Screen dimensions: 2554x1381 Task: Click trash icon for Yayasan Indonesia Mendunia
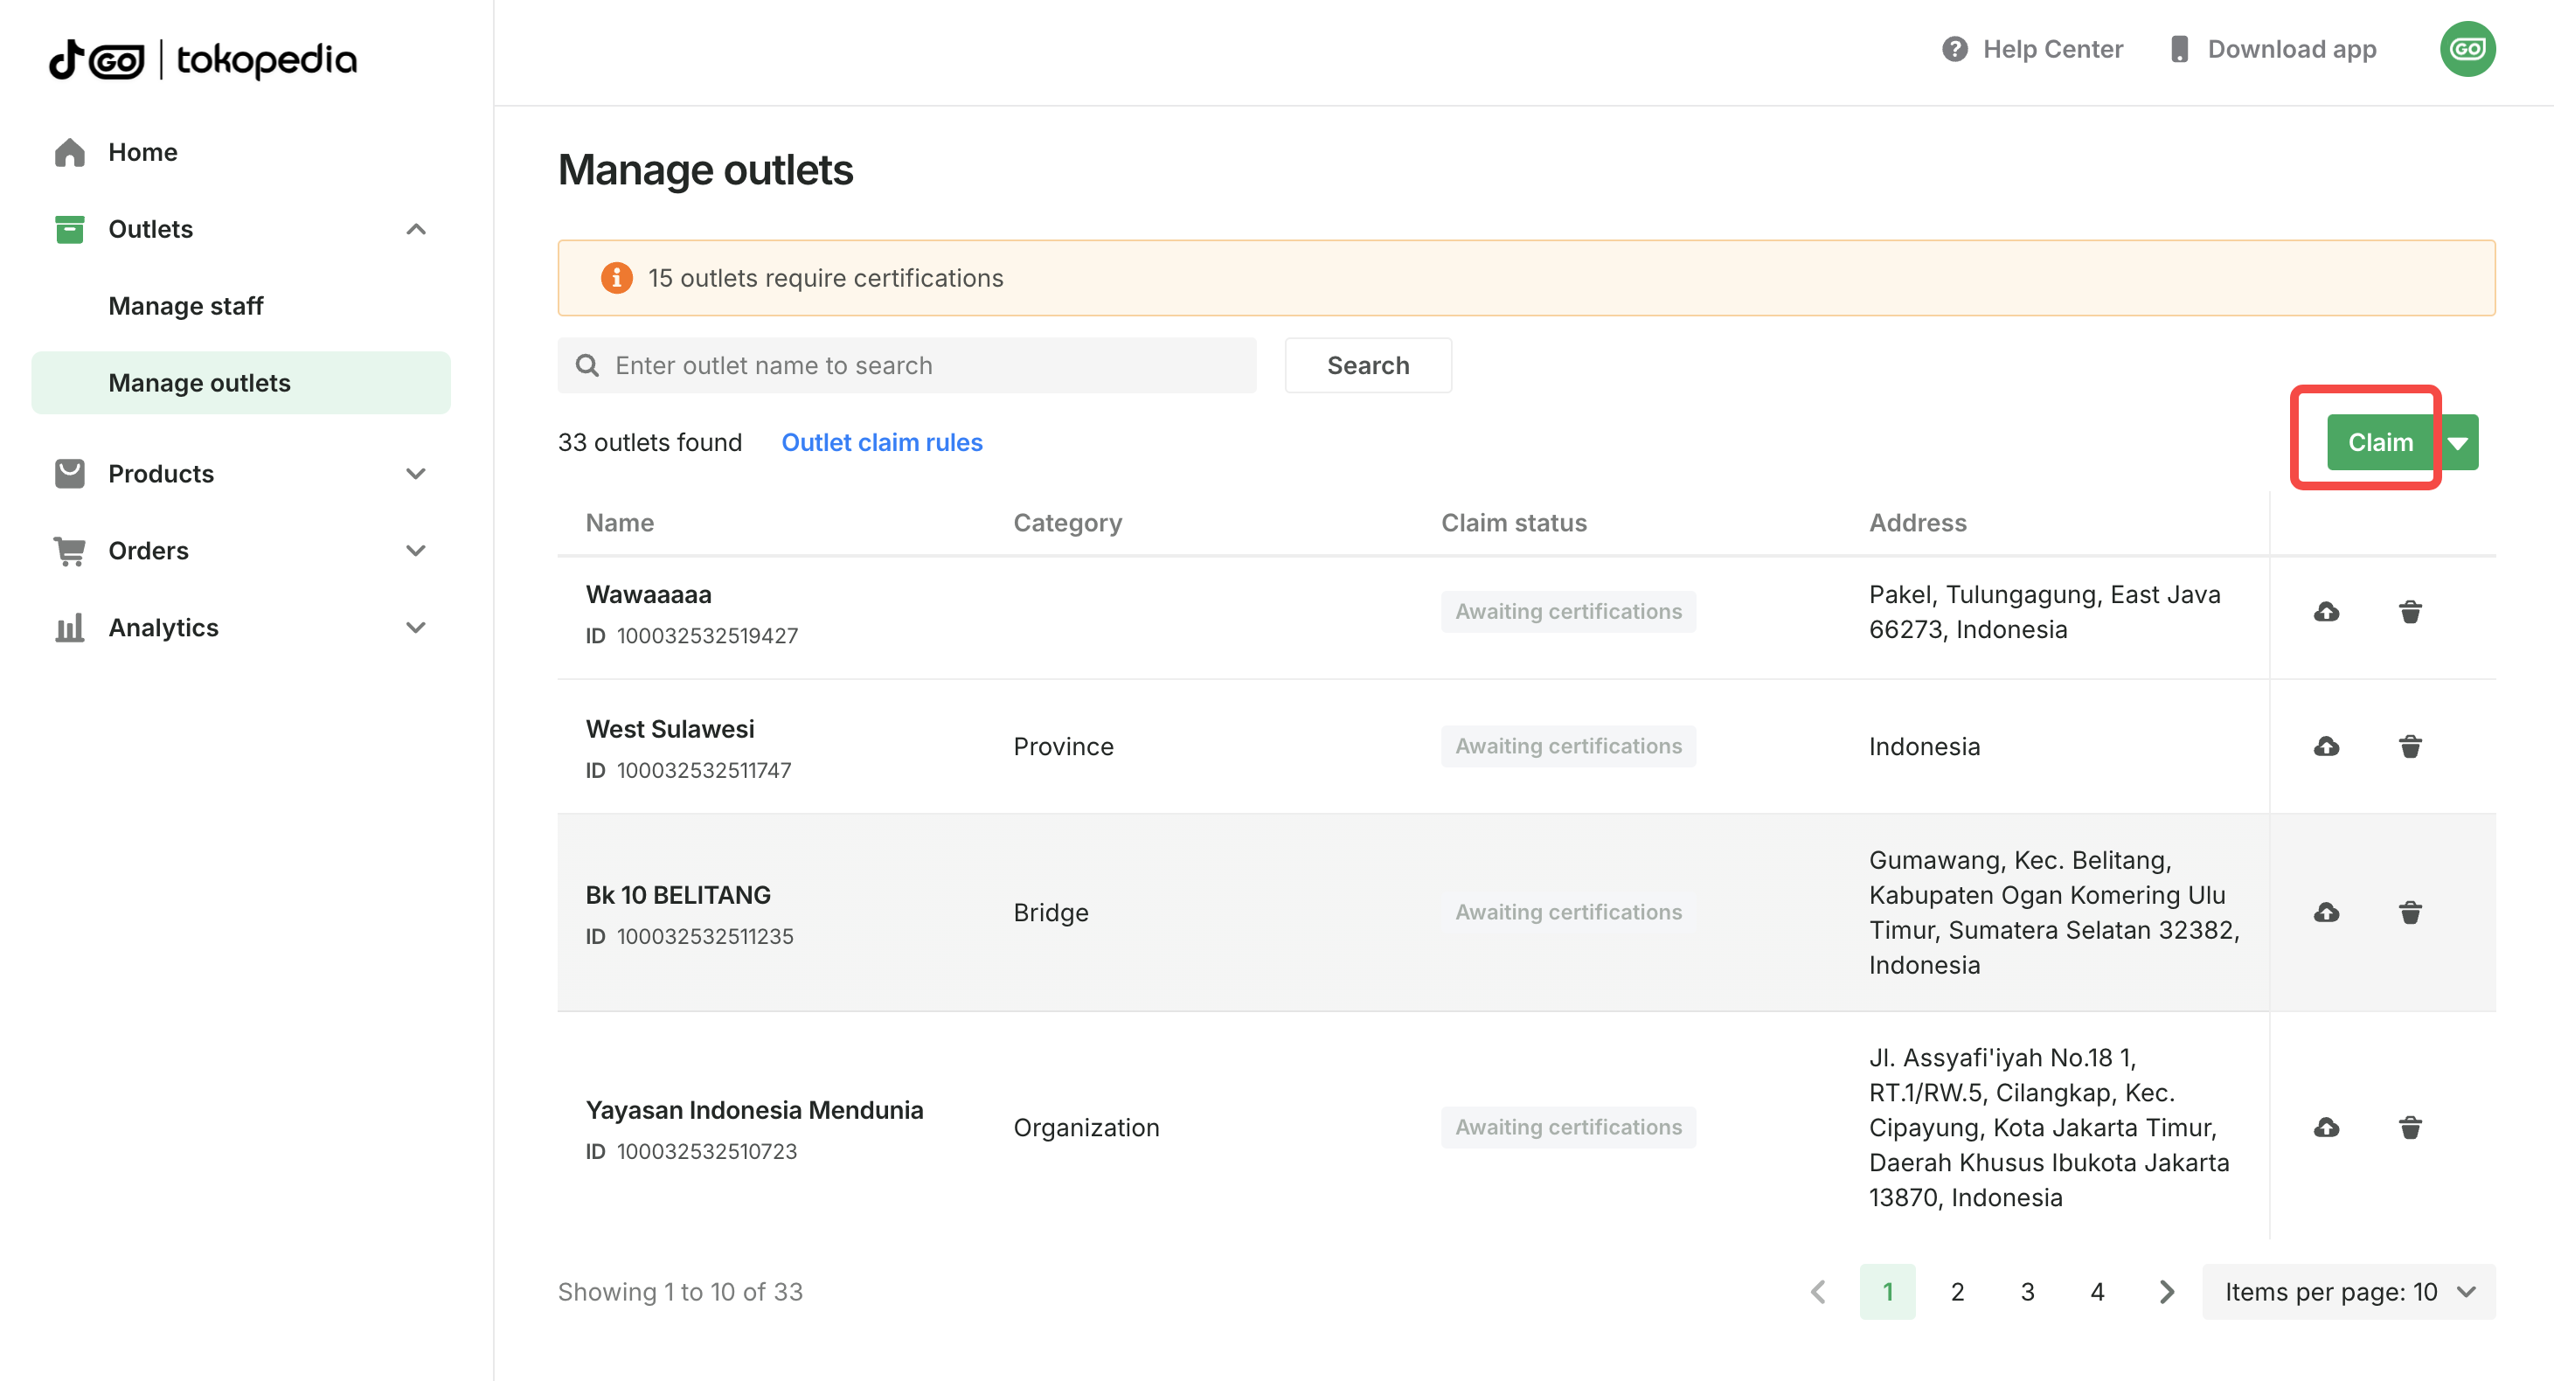pos(2411,1128)
